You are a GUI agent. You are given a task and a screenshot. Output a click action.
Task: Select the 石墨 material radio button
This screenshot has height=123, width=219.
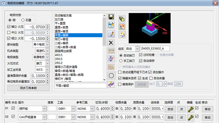(23, 20)
